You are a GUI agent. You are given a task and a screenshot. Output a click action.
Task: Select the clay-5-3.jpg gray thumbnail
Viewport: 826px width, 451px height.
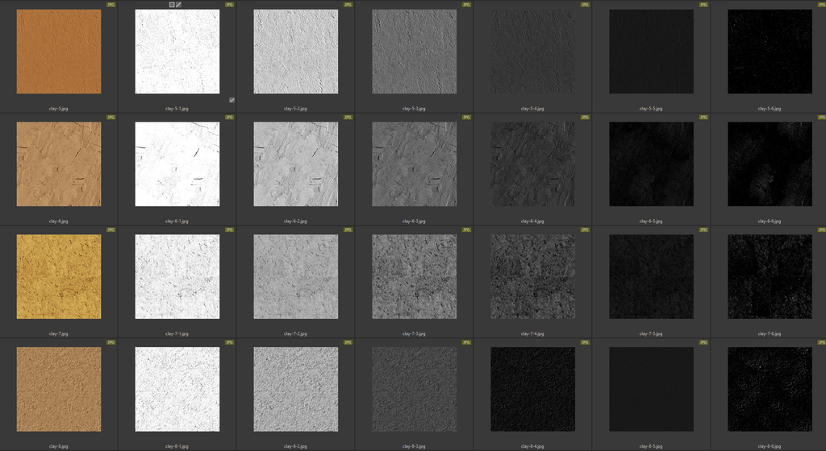[x=414, y=52]
